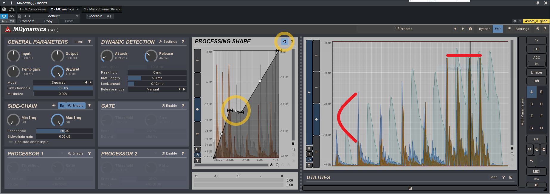The image size is (550, 194).
Task: Open the 2 - MDynamics tab dropdown arrow
Action: (78, 9)
